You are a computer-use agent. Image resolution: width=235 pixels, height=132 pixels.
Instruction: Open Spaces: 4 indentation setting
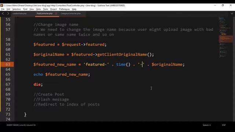point(206,125)
